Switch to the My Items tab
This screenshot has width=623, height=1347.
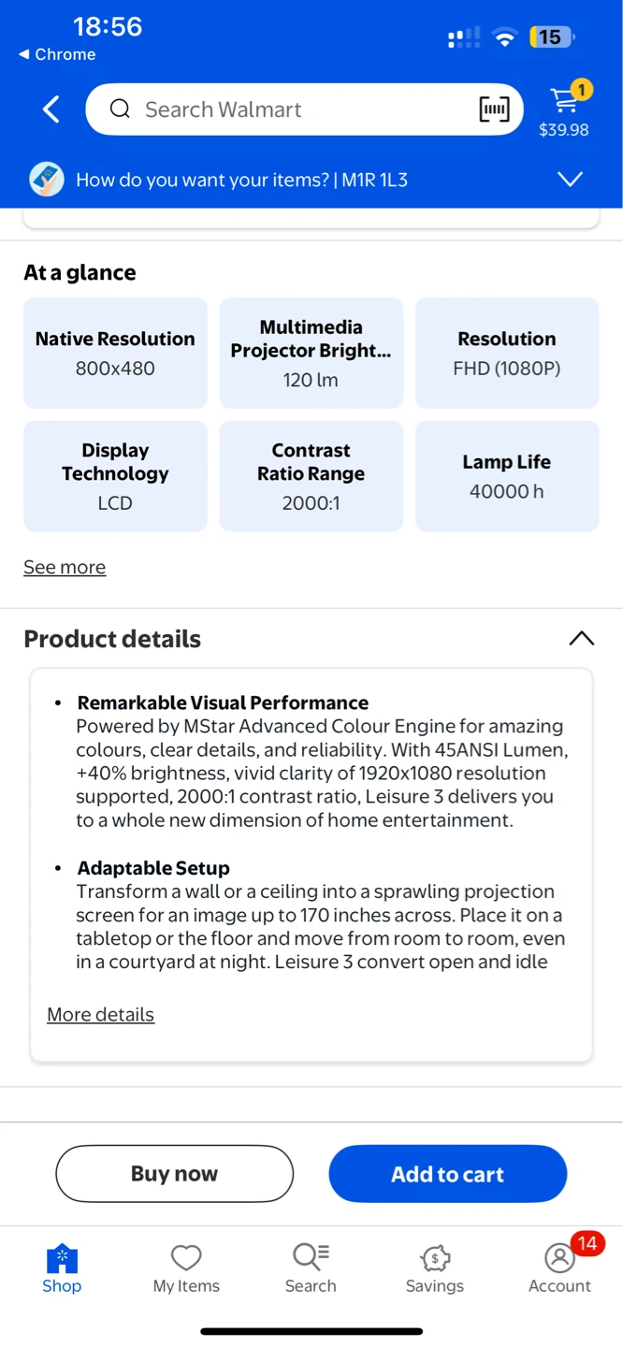pos(186,1268)
